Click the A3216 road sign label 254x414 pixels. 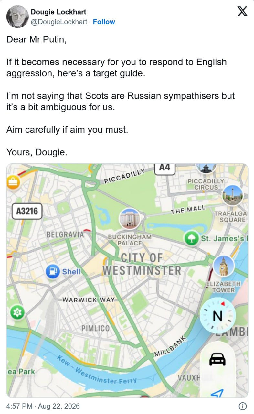coord(27,212)
